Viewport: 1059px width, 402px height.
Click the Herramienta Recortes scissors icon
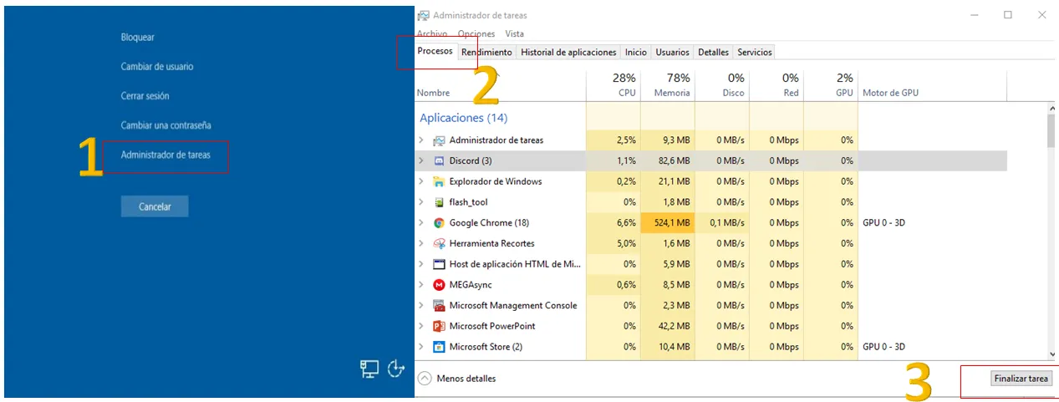pyautogui.click(x=439, y=243)
